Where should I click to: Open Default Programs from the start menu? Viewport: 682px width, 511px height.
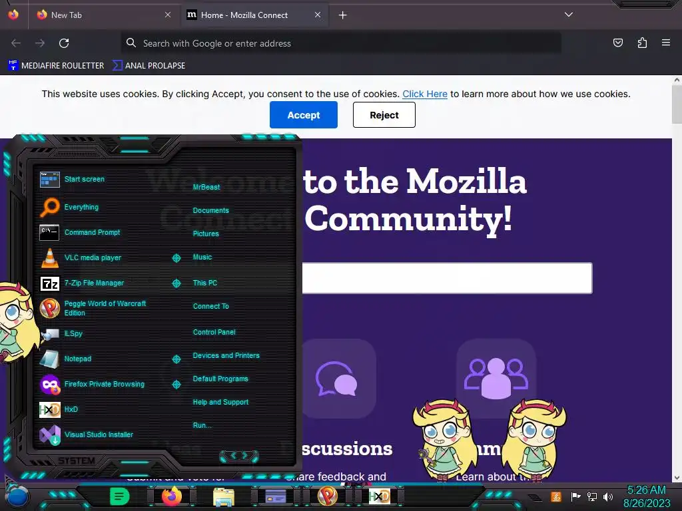point(220,379)
